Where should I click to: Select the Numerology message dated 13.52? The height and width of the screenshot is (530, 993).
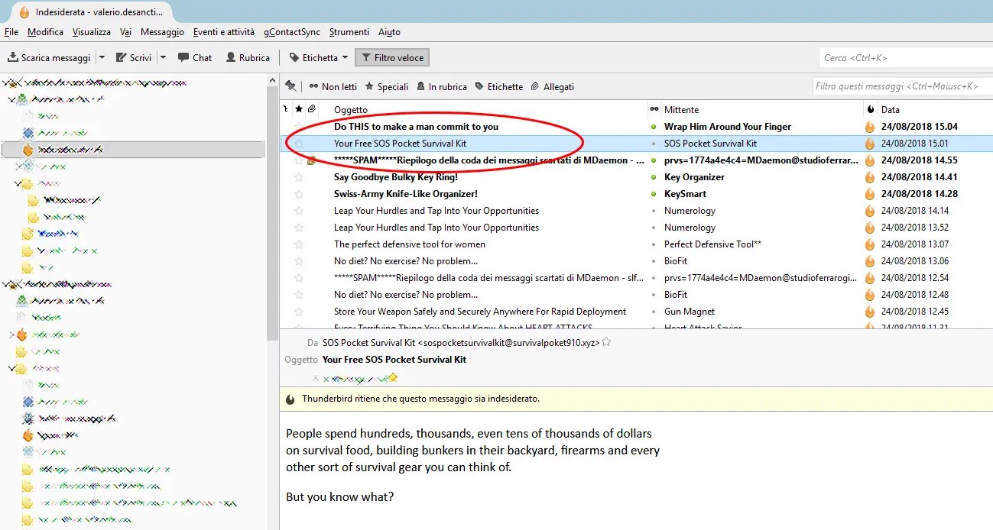[636, 227]
